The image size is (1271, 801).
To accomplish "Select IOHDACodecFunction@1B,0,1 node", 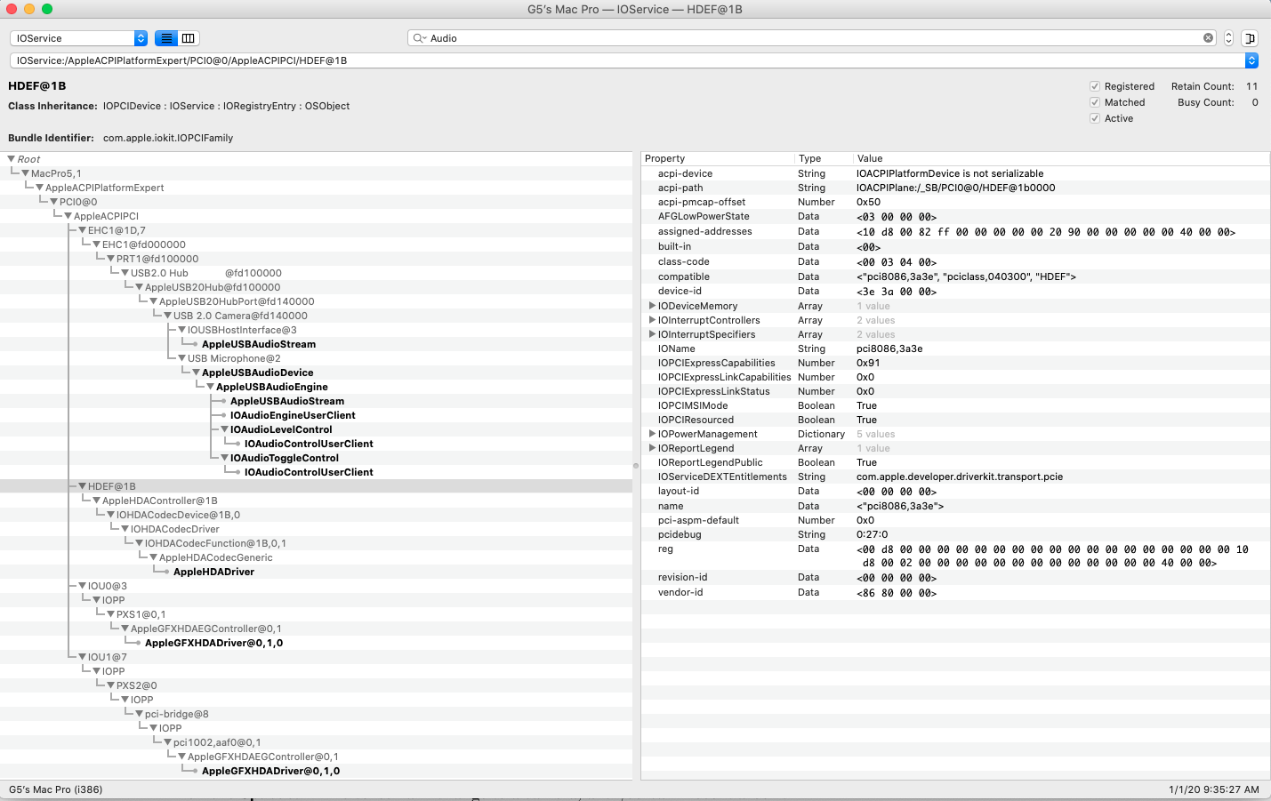I will click(x=215, y=543).
